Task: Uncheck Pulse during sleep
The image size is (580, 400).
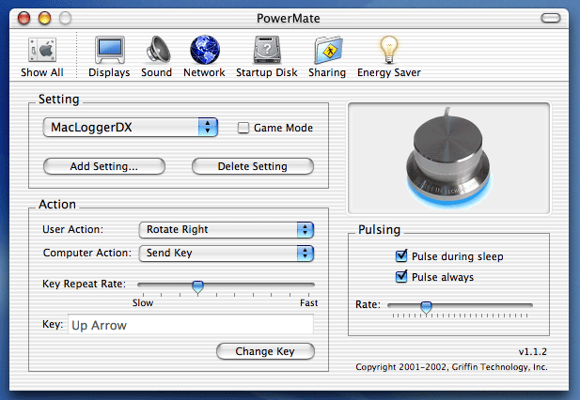Action: point(403,256)
